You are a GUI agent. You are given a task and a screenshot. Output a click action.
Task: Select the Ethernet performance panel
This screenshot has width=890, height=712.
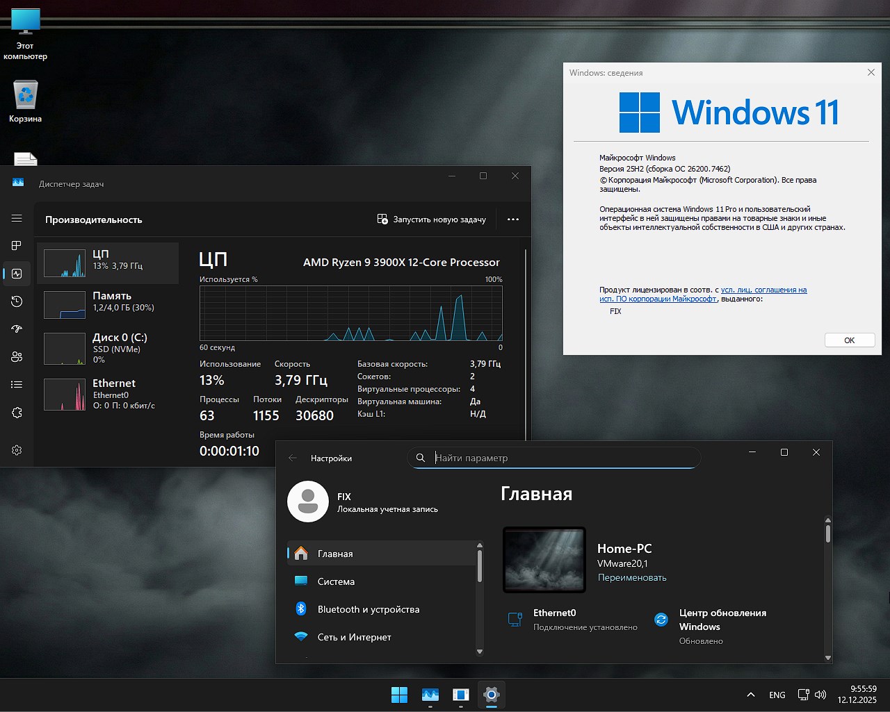point(108,393)
